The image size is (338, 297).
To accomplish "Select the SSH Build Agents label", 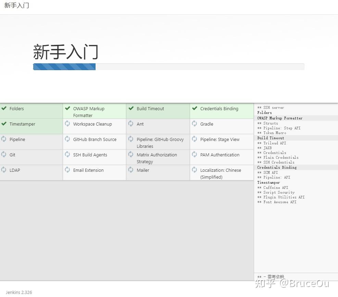I will click(90, 155).
